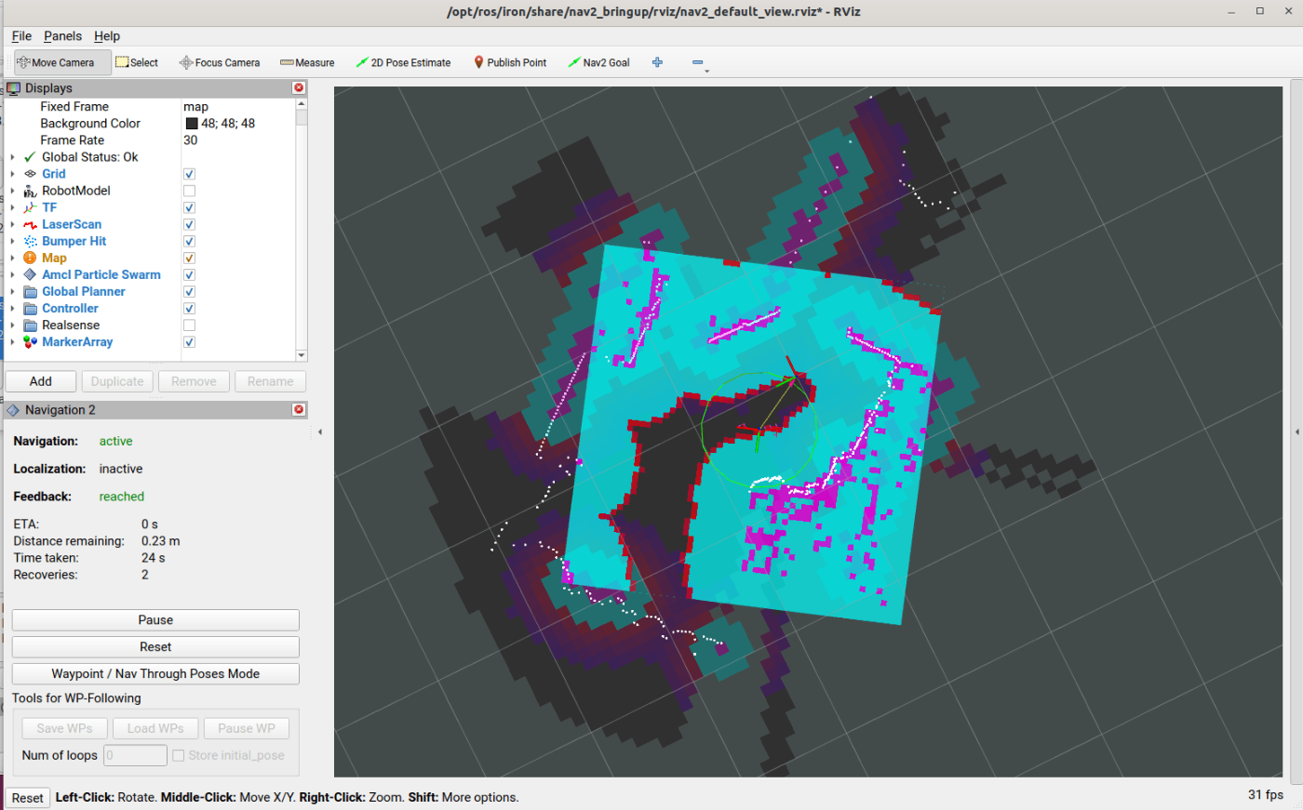
Task: Click the Fixed Frame value map
Action: coord(195,107)
